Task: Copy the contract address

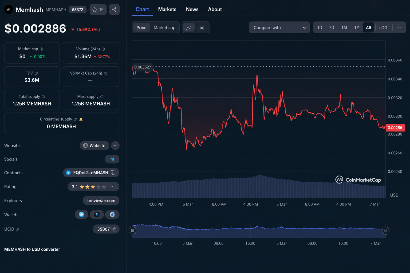Action: tap(113, 173)
